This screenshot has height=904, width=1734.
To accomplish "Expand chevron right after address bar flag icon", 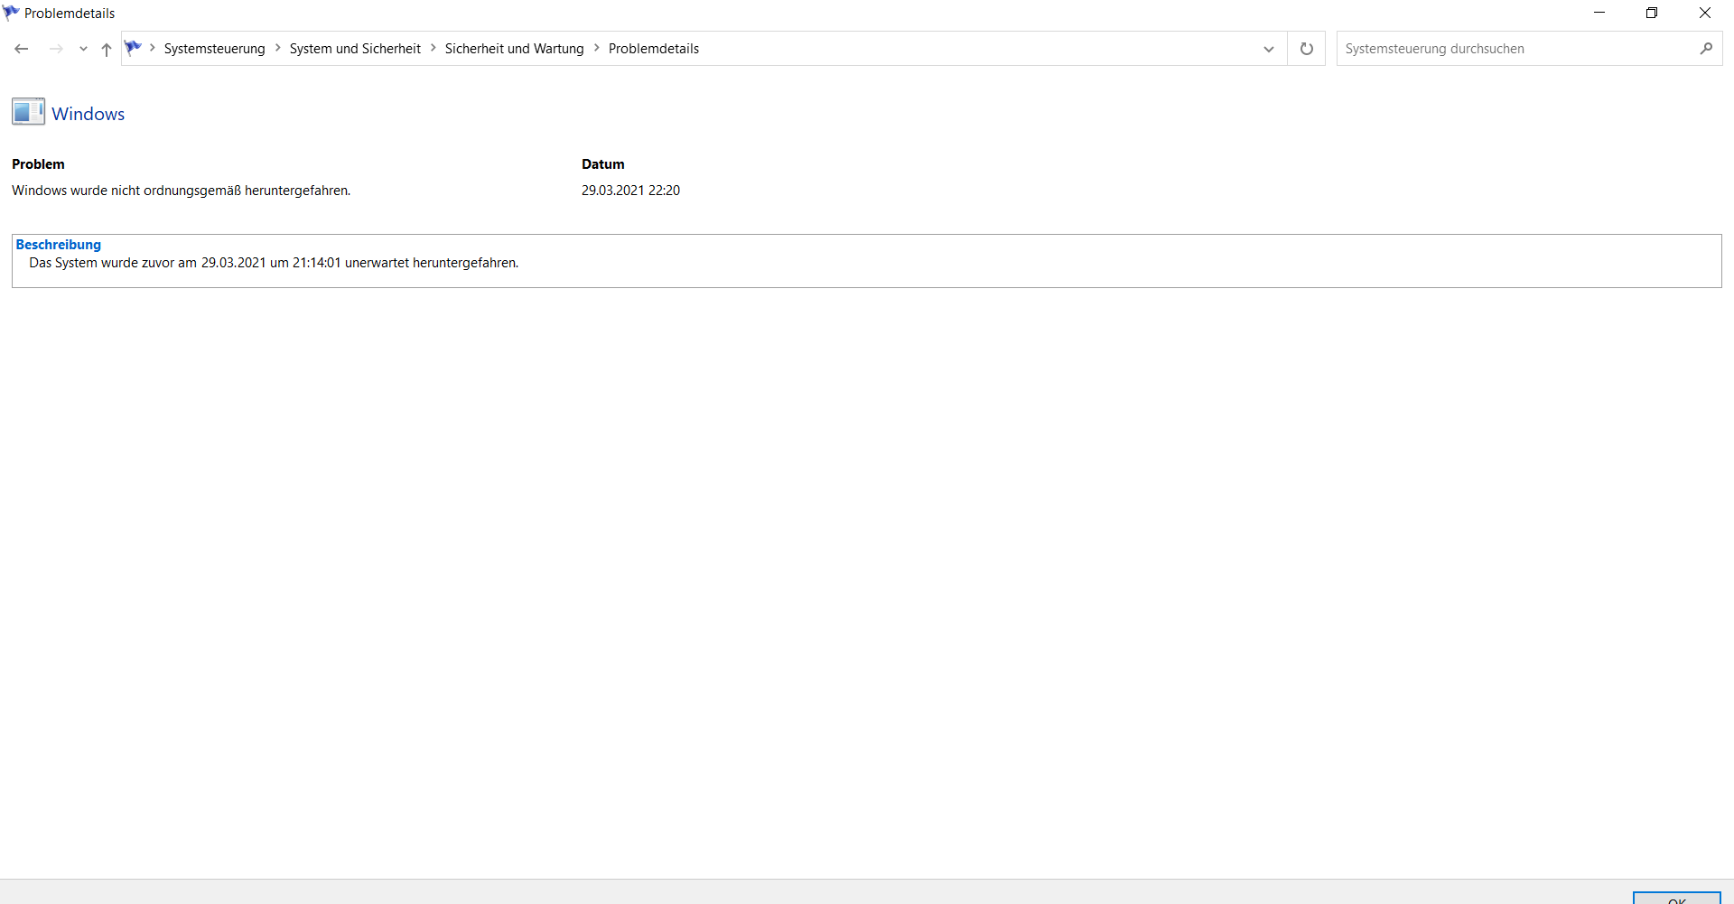I will click(x=153, y=48).
